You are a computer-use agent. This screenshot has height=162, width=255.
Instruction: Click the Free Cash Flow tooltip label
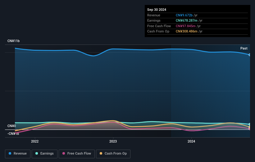pos(159,26)
